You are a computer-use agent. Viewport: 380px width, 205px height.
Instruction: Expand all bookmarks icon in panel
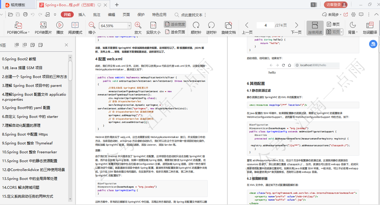click(17, 45)
